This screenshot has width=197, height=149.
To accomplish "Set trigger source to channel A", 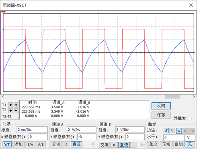I will 179,131.
